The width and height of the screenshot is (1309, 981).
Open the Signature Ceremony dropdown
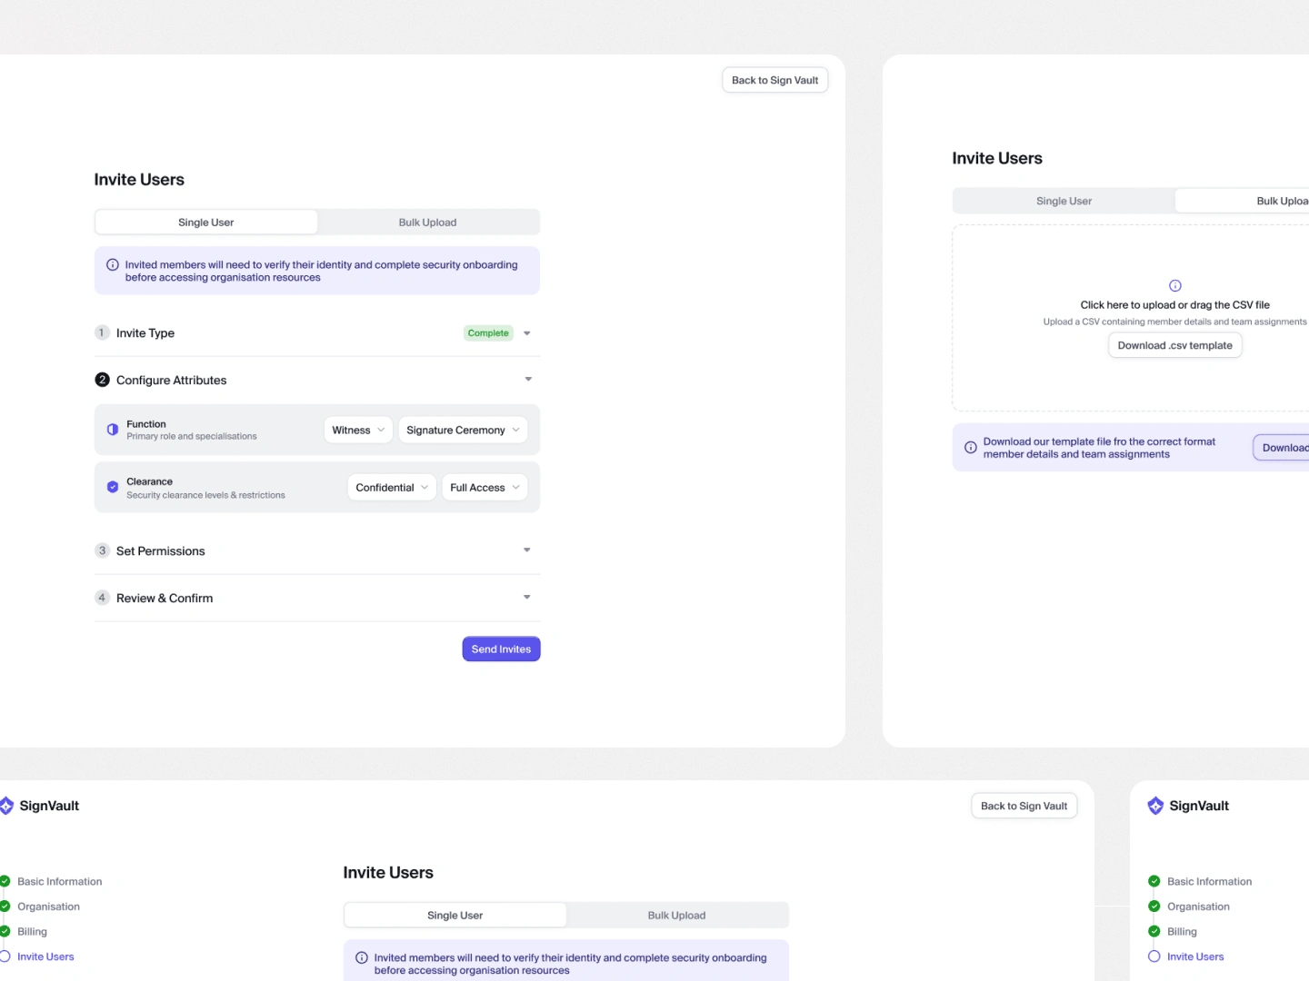click(463, 431)
